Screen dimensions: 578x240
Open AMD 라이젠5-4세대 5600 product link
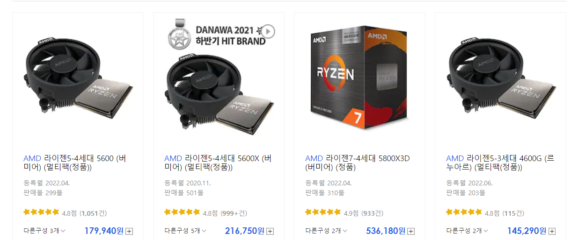point(74,162)
